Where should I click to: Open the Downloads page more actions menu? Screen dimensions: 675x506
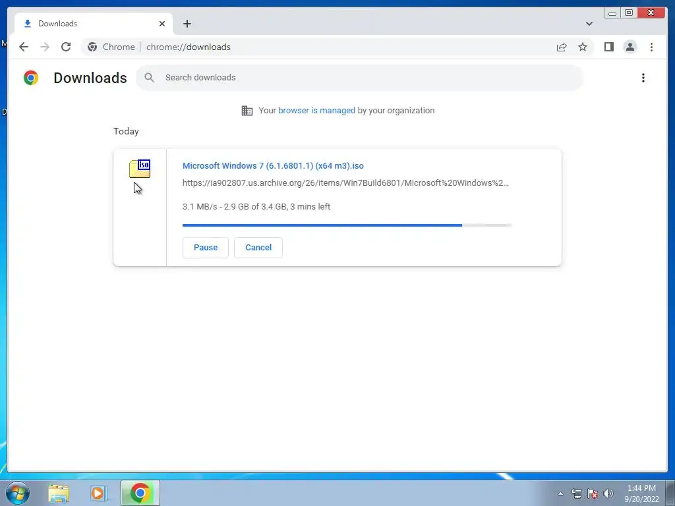click(643, 78)
